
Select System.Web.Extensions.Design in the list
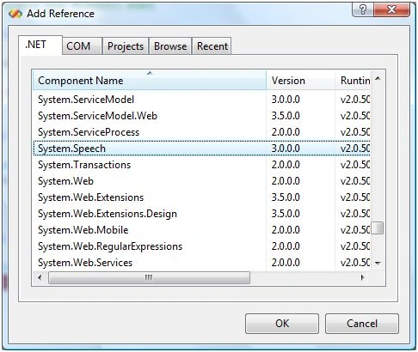tap(202, 214)
